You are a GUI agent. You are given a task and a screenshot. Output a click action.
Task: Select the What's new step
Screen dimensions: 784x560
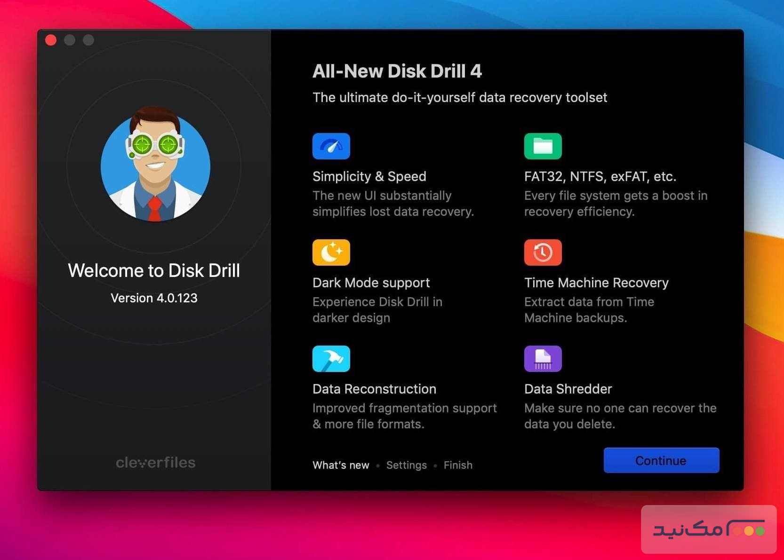[341, 465]
